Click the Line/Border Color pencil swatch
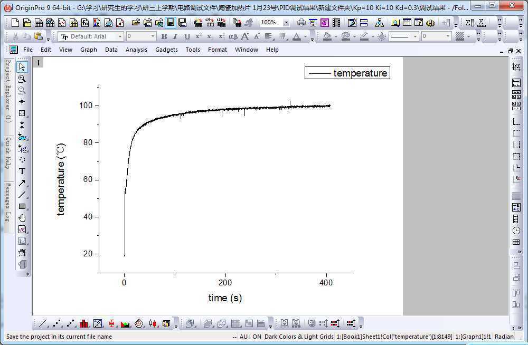Screen dimensions: 528x345 (x=364, y=36)
